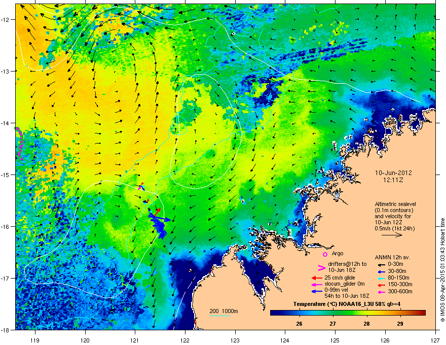The width and height of the screenshot is (446, 345).
Task: Click the latitude axis label -16
Action: [6, 227]
